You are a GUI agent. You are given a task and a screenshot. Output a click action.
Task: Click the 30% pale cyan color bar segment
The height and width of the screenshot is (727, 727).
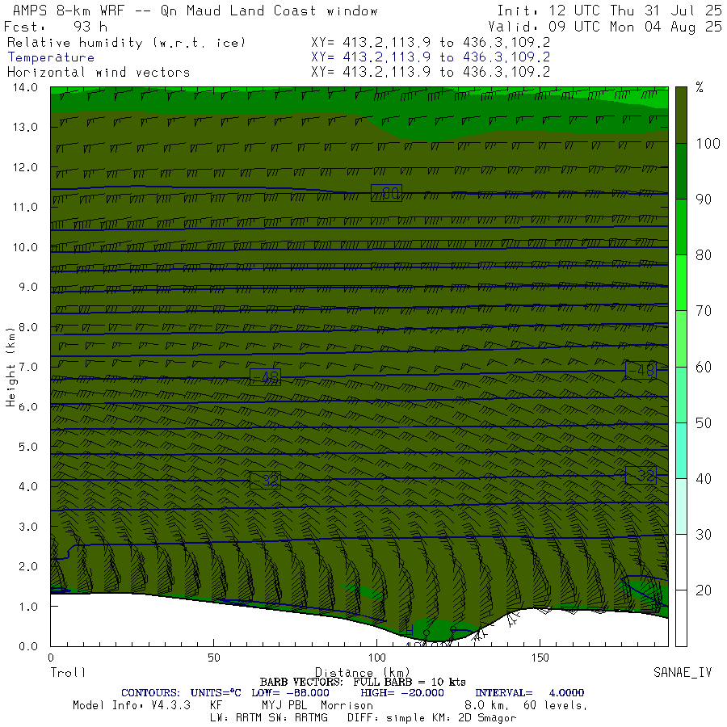pos(681,506)
